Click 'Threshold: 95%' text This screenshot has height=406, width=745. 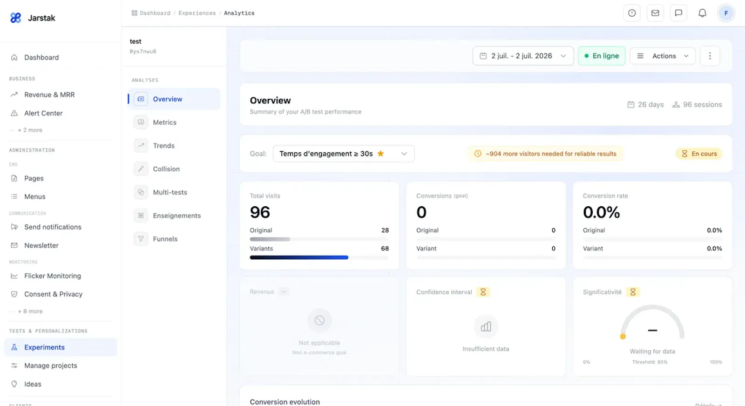[x=650, y=362]
